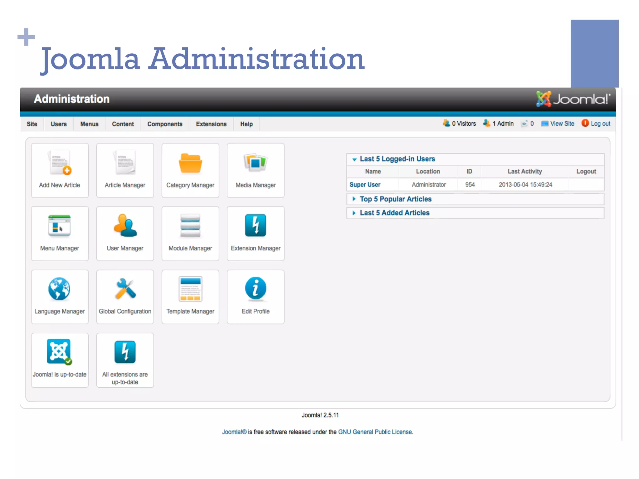Open the Help menu

(x=246, y=124)
